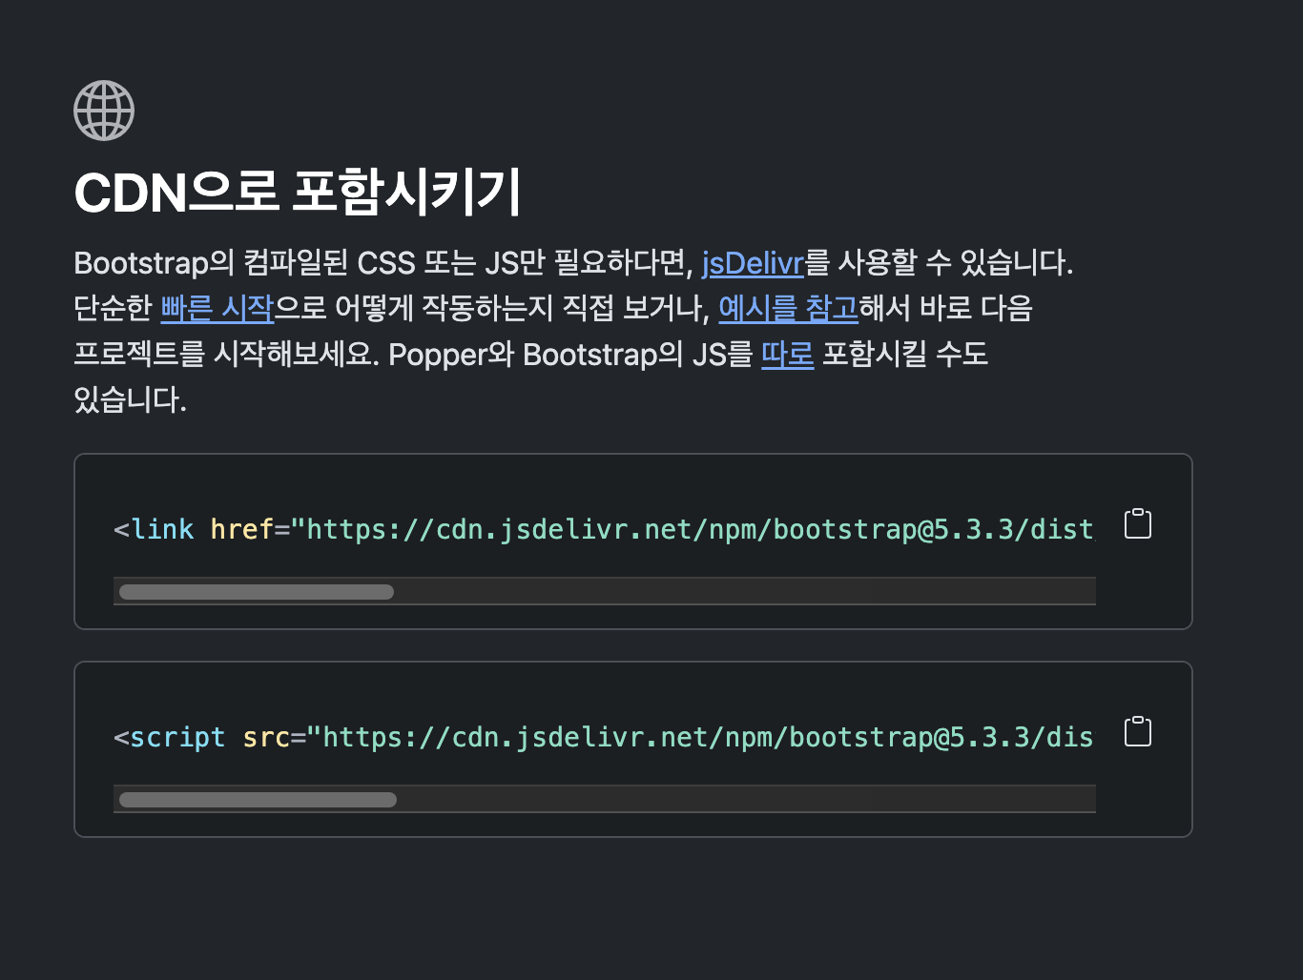Click the link href code line text
The width and height of the screenshot is (1303, 980).
click(604, 529)
